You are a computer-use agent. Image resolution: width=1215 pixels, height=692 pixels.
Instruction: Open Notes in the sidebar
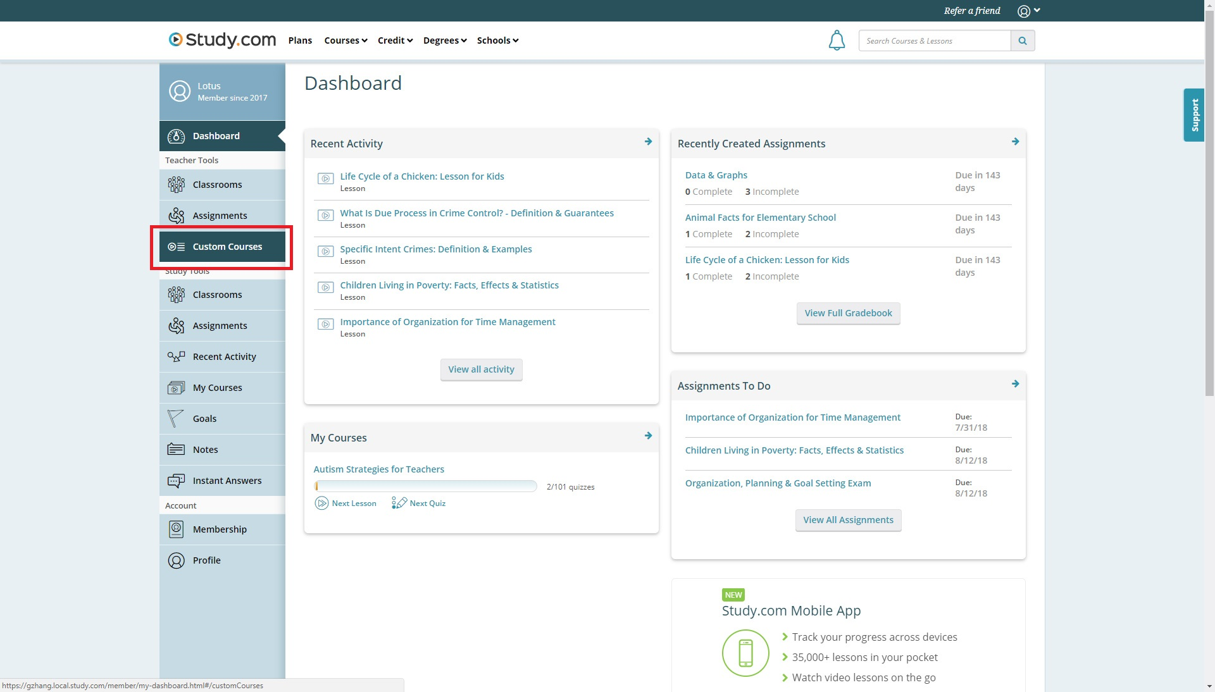tap(205, 450)
